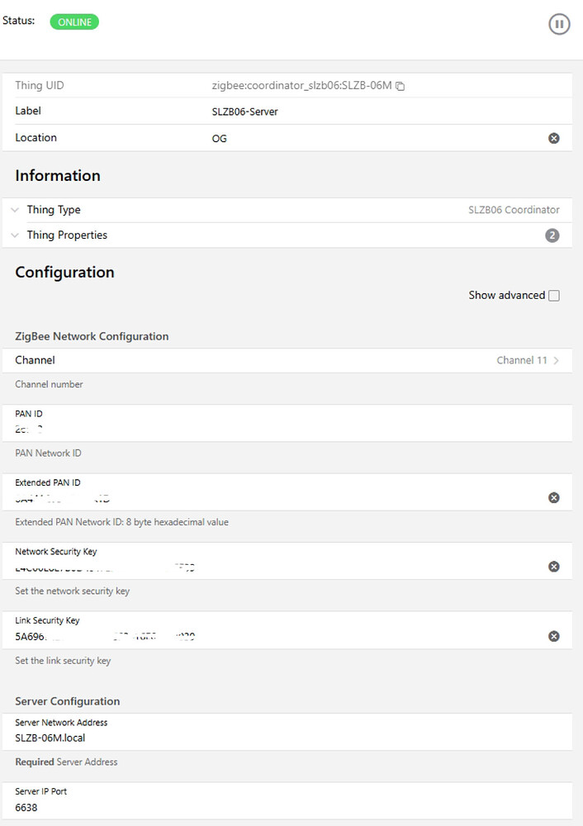Clear the Network Security Key
Image resolution: width=583 pixels, height=826 pixels.
(x=554, y=567)
